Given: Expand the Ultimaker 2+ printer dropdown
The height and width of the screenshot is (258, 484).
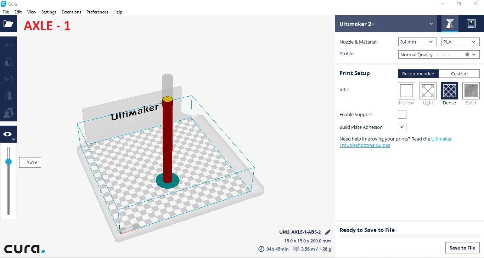Looking at the screenshot, I should click(386, 24).
